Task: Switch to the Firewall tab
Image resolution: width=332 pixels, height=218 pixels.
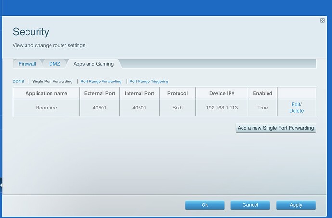Action: pyautogui.click(x=27, y=64)
